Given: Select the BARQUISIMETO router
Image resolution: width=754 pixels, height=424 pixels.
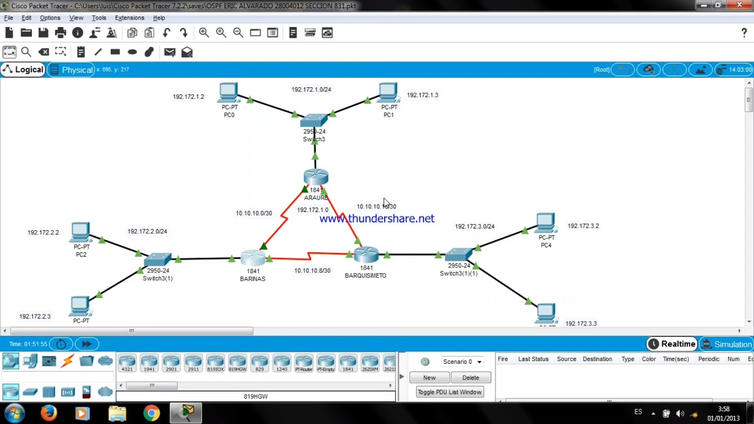Looking at the screenshot, I should 366,255.
